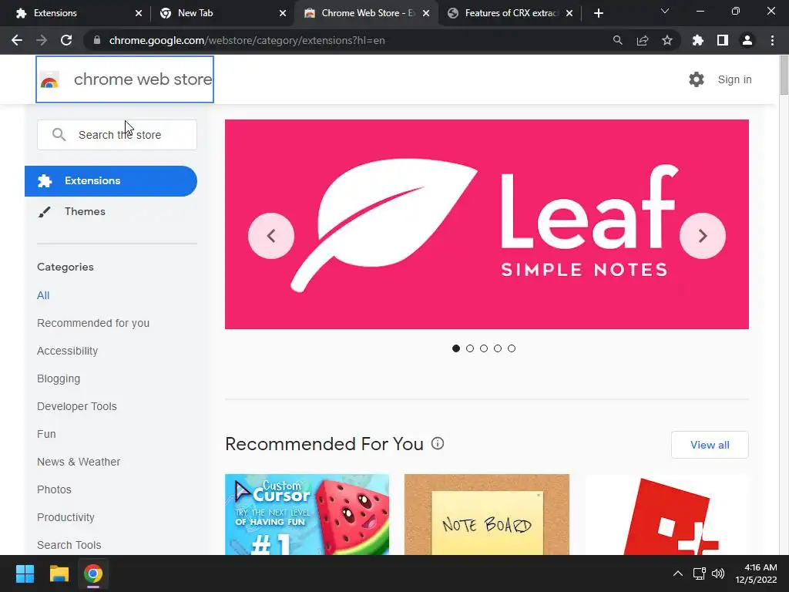Choose the All category
Viewport: 789px width, 592px height.
(43, 295)
